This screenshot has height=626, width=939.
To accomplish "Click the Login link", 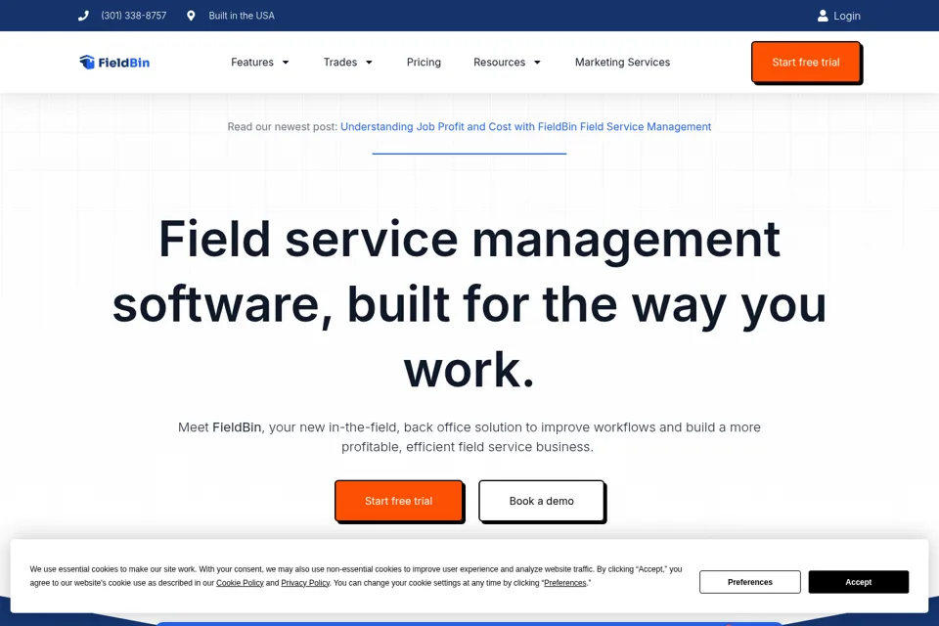I will [847, 17].
